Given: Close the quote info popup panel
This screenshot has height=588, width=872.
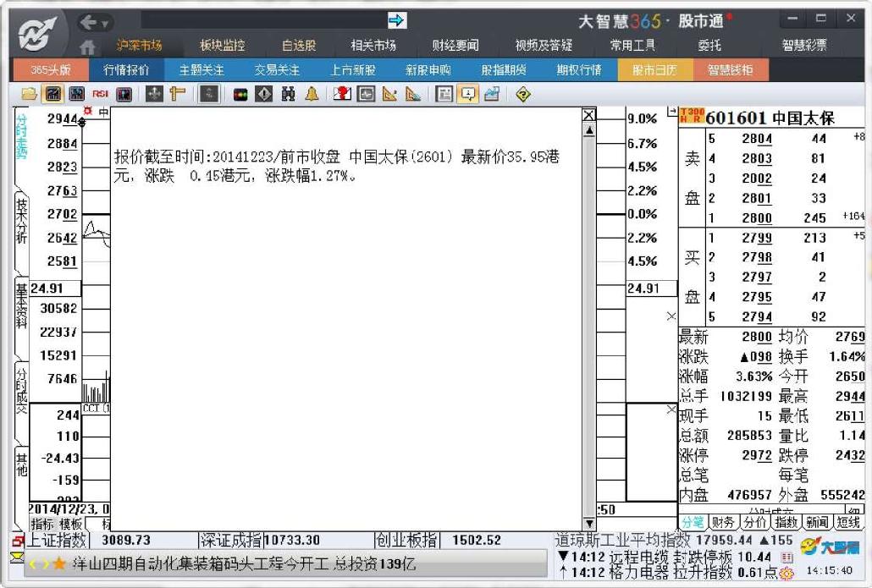Looking at the screenshot, I should click(589, 115).
